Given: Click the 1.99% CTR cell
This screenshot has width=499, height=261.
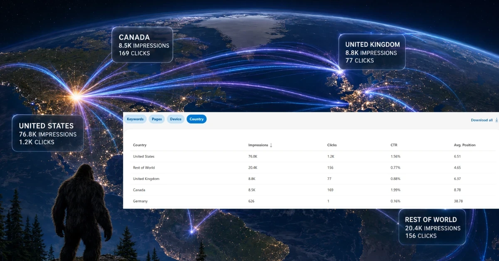Looking at the screenshot, I should 395,190.
